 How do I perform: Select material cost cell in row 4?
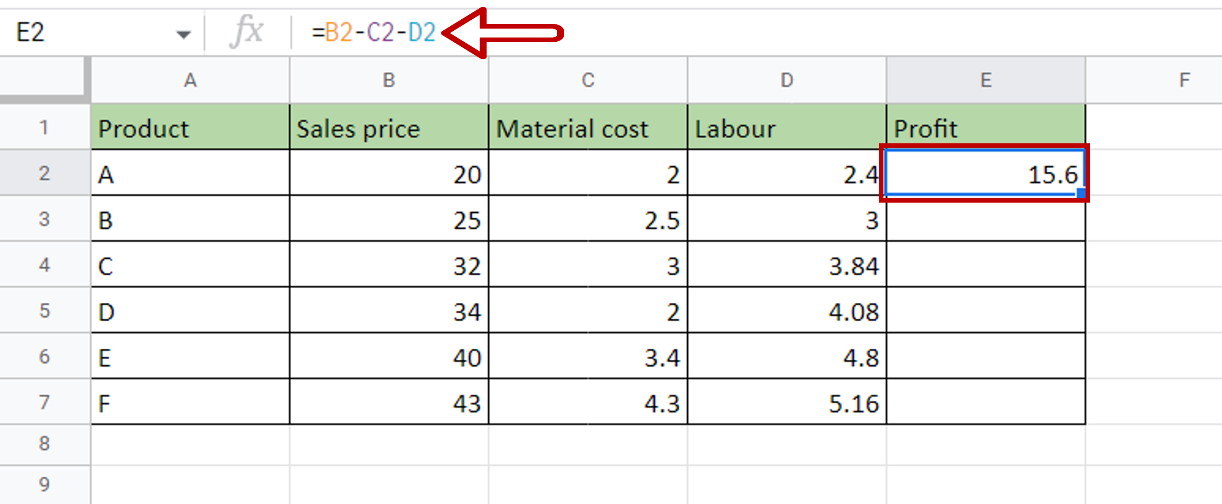588,264
